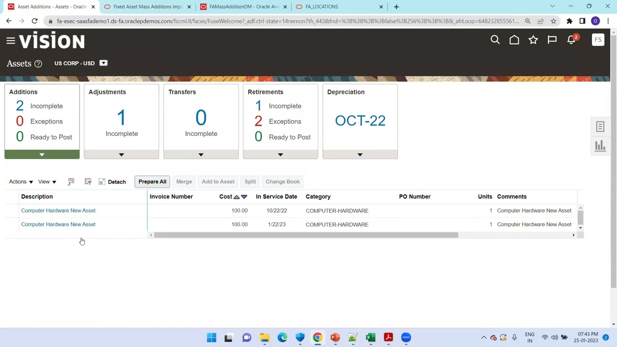Expand the Adjustments infotile arrow

[x=121, y=155]
